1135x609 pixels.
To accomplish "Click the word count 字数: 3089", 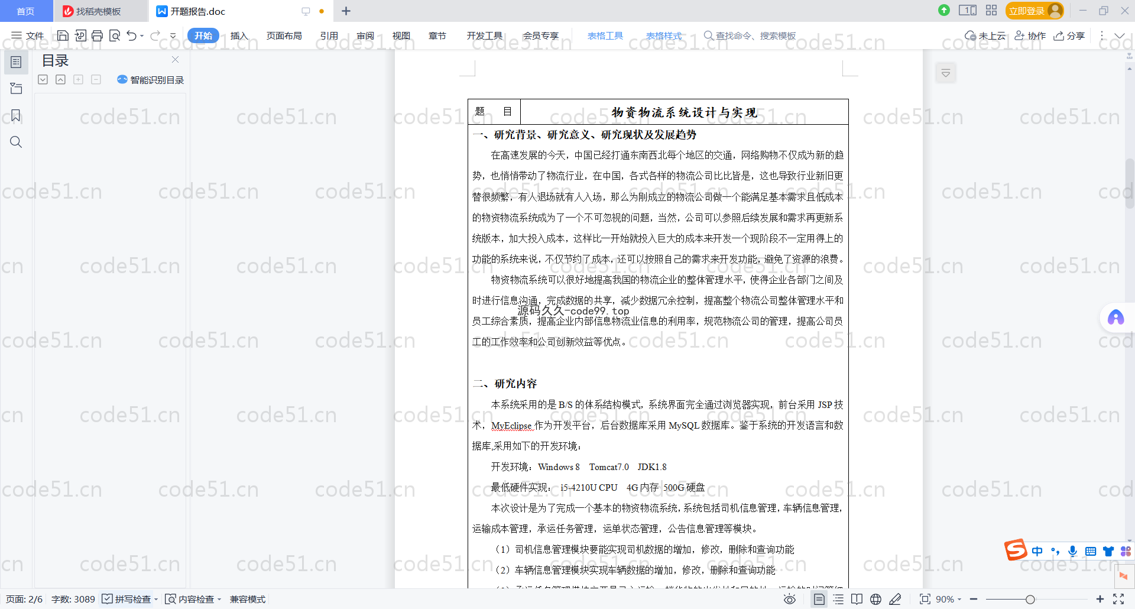I will point(73,599).
